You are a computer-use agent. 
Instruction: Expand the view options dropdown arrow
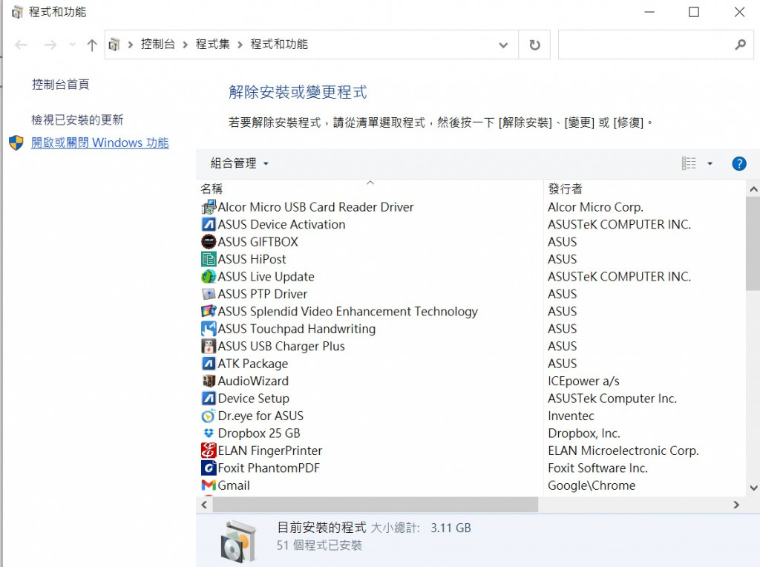point(710,164)
